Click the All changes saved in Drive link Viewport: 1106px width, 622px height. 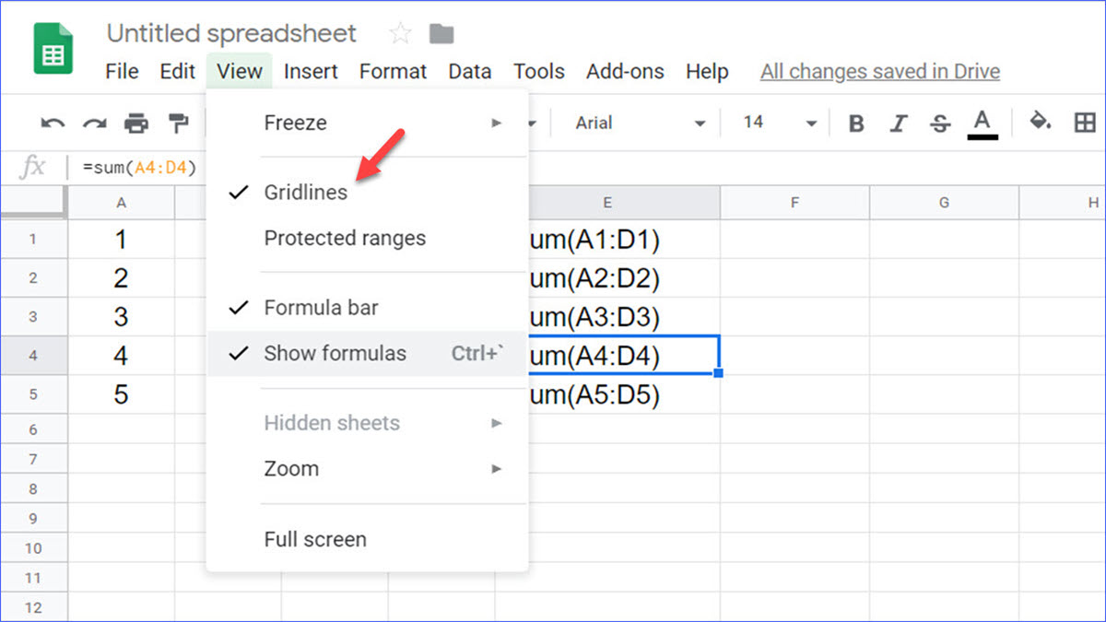click(878, 71)
